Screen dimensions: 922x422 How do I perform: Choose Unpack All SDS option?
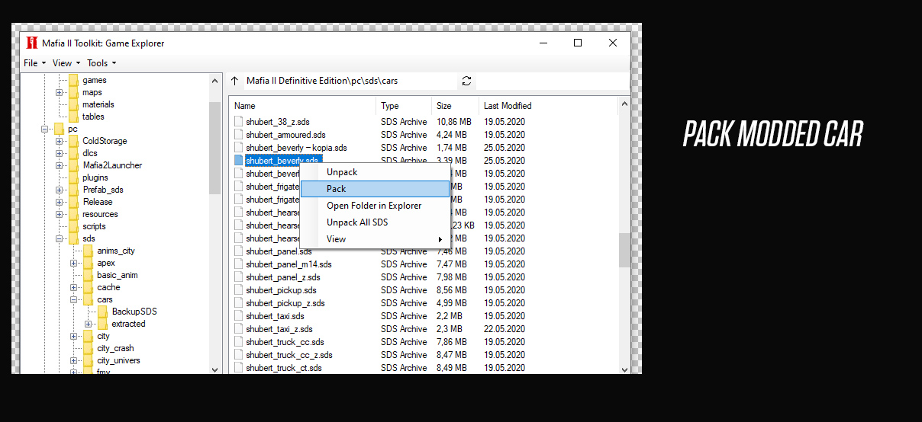375,222
